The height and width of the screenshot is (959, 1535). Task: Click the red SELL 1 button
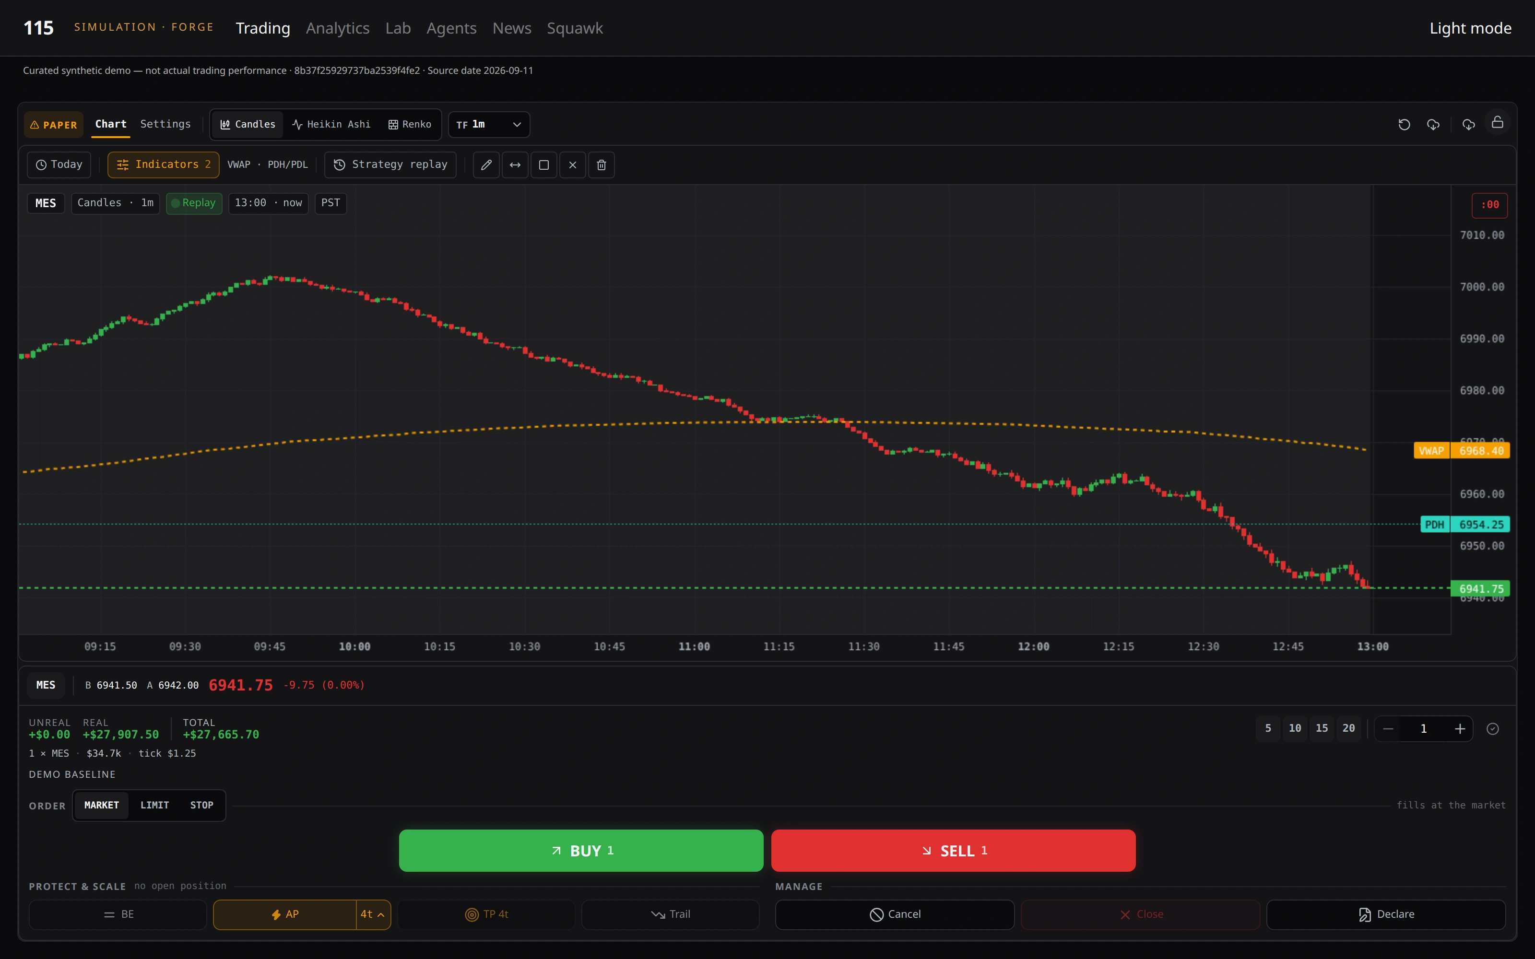pos(953,851)
